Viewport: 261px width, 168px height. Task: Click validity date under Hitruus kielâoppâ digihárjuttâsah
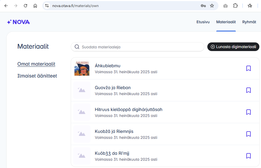pos(126,116)
